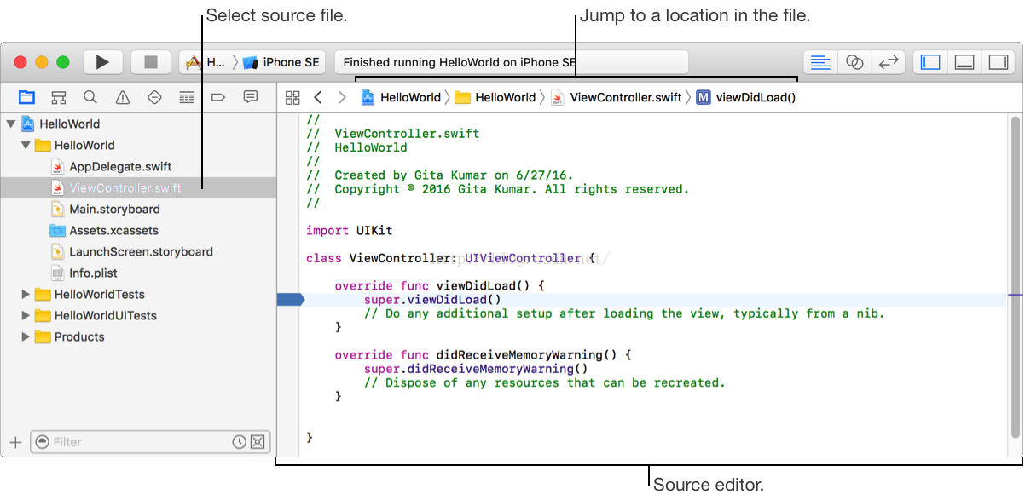The image size is (1025, 500).
Task: Click 'UIViewController' in class declaration
Action: 523,258
